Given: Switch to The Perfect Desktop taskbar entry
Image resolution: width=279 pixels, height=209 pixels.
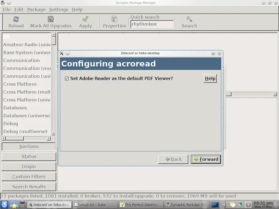Looking at the screenshot, I should pos(141,205).
